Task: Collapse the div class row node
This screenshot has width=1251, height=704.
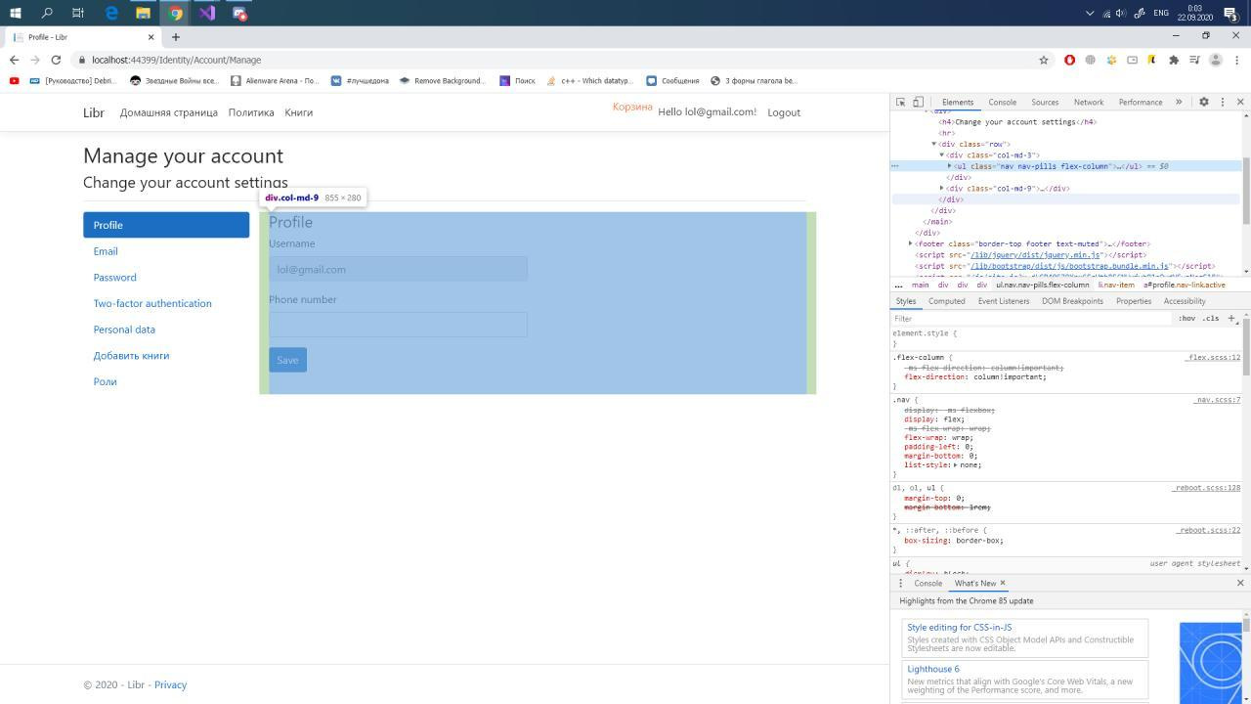Action: point(934,144)
